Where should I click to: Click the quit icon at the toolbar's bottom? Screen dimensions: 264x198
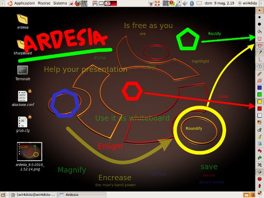tap(259, 193)
